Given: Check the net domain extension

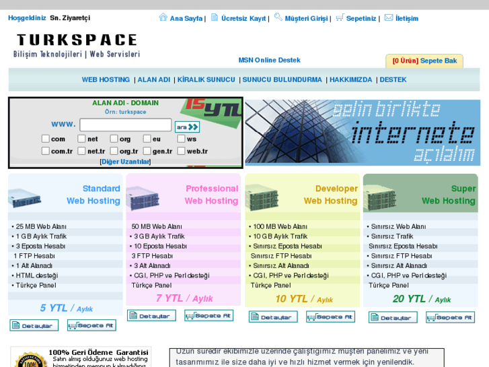Looking at the screenshot, I should tap(81, 138).
